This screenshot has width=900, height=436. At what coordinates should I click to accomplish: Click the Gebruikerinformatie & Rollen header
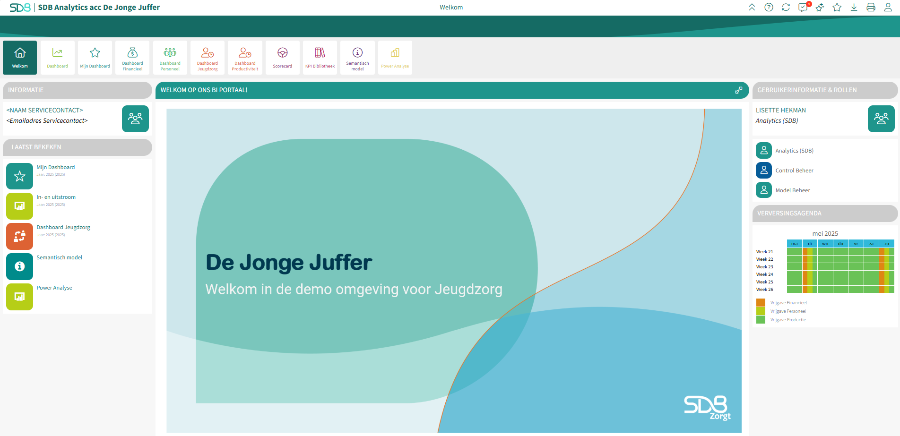(x=825, y=90)
